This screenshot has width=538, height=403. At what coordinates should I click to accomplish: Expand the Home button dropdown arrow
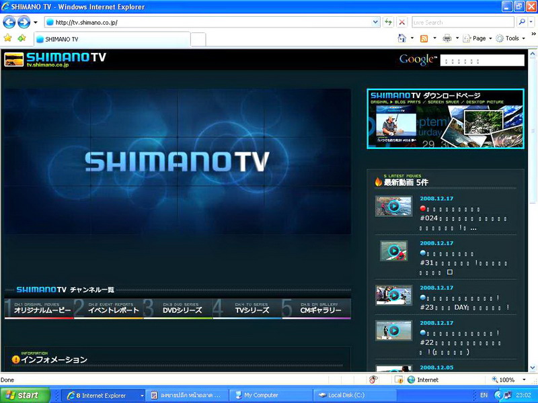click(412, 38)
